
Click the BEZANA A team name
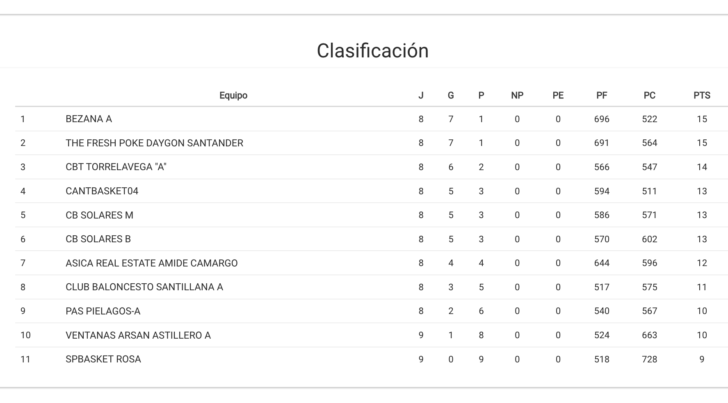coord(89,119)
